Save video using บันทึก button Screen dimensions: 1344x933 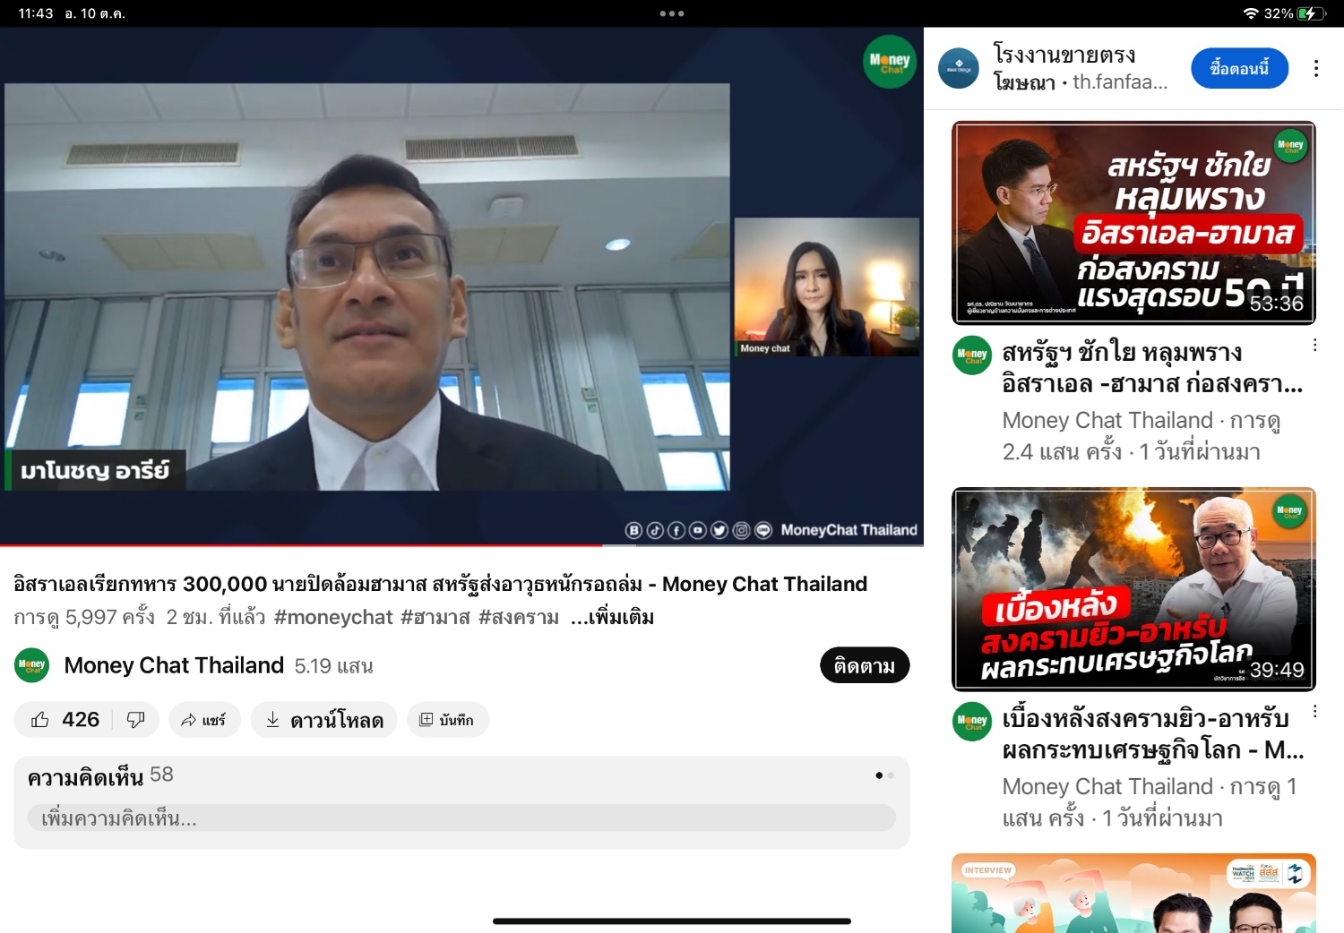pyautogui.click(x=447, y=720)
